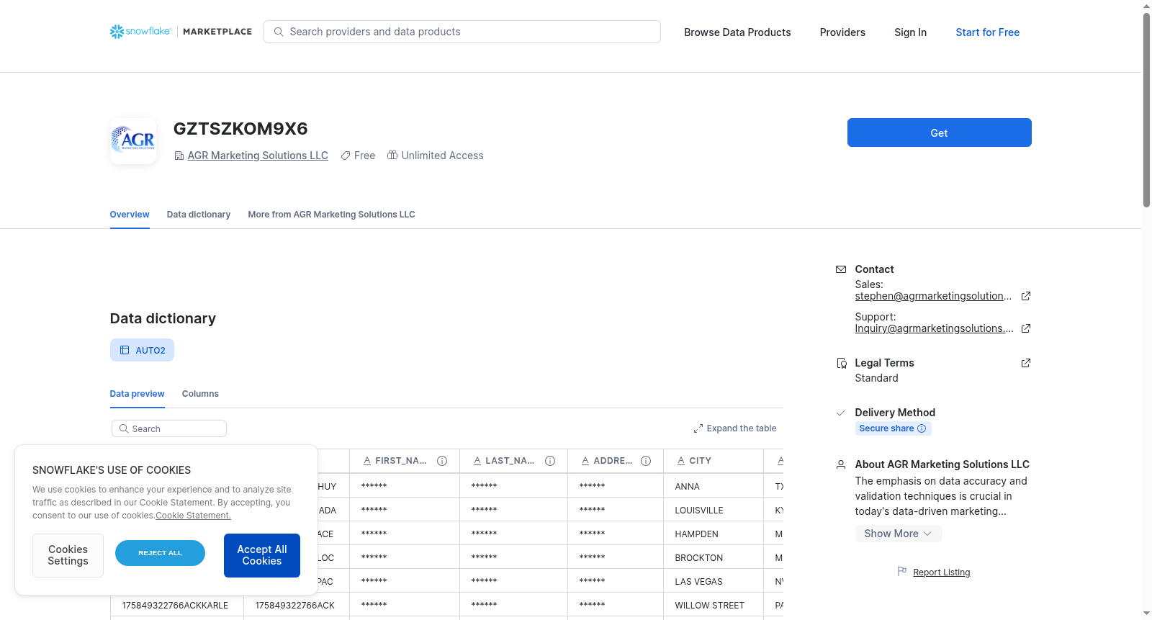Viewport: 1152px width, 620px height.
Task: Click the Free price tag icon
Action: coord(346,156)
